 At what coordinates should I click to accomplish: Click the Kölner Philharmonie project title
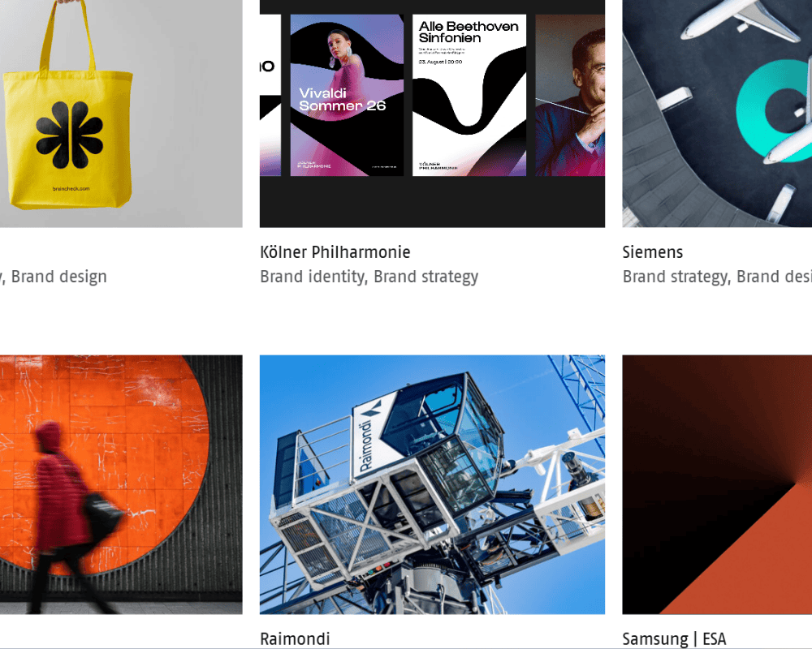[335, 252]
